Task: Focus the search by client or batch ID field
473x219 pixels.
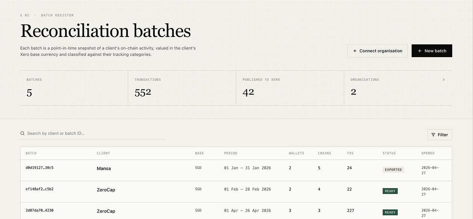Action: 94,134
